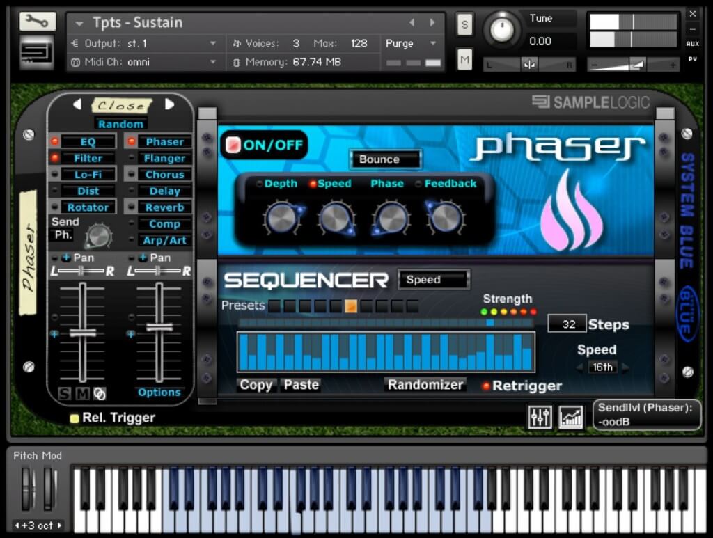This screenshot has height=538, width=713.
Task: Toggle the Reverb effect LED
Action: pos(132,207)
